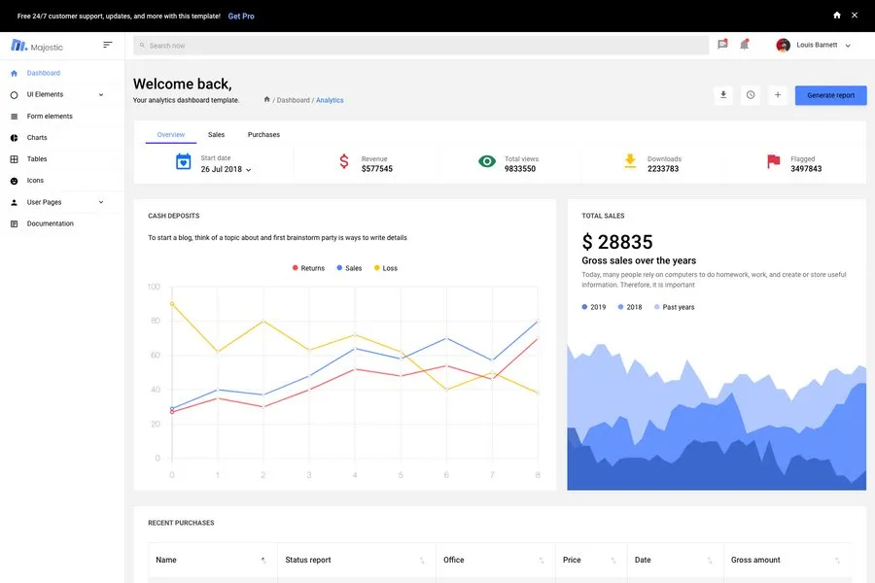Toggle the 2019 legend color swatch
The width and height of the screenshot is (875, 583).
tap(584, 307)
